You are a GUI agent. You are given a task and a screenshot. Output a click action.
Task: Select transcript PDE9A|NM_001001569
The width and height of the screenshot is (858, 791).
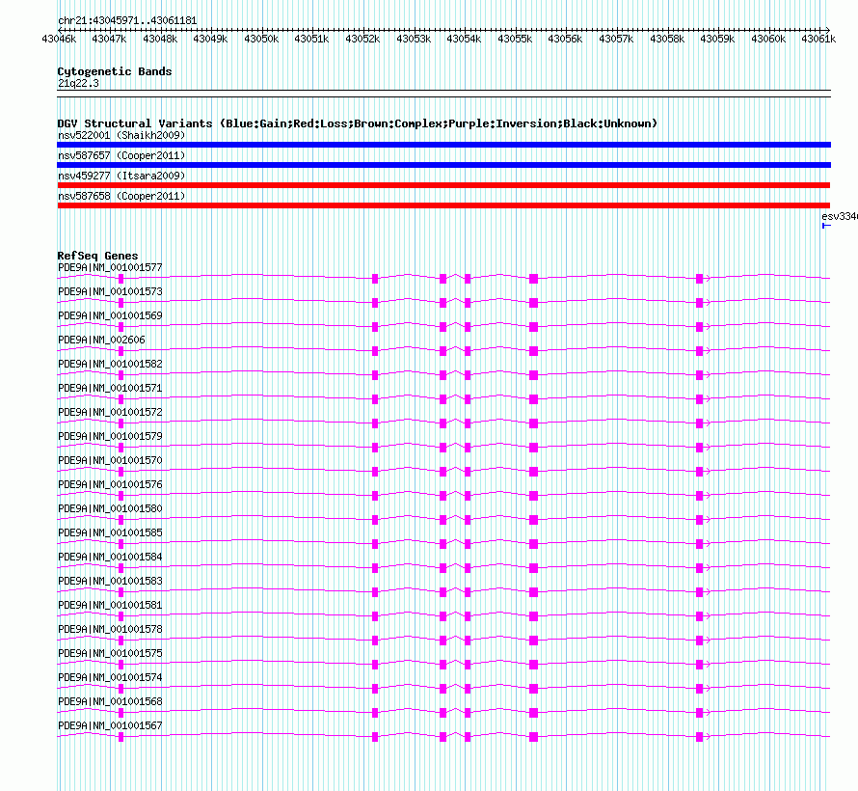pos(110,315)
